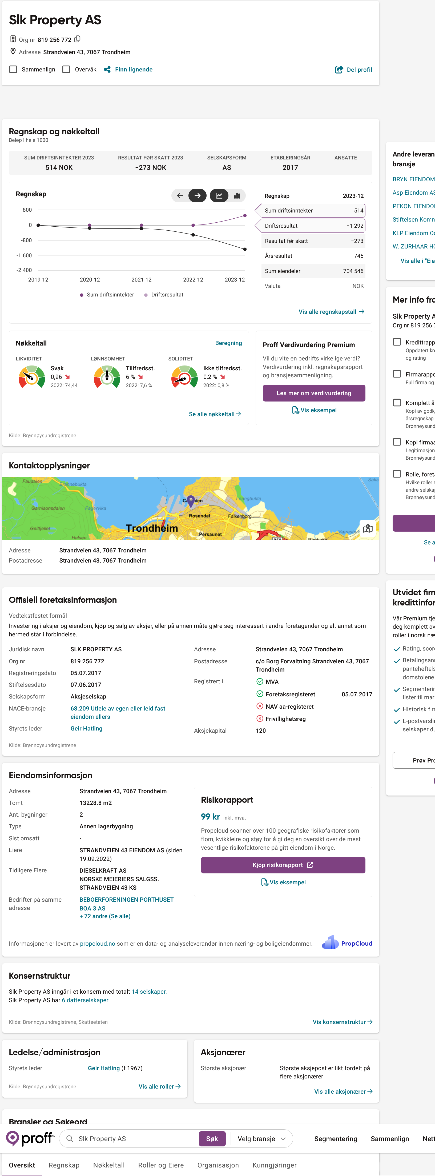Switch chart to line graph view
This screenshot has height=1176, width=435.
[x=219, y=196]
